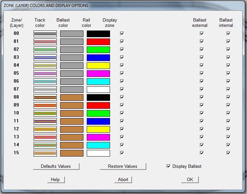Change gray Ballast color for layer 05
Viewport: 247px width, 194px height.
click(x=72, y=74)
